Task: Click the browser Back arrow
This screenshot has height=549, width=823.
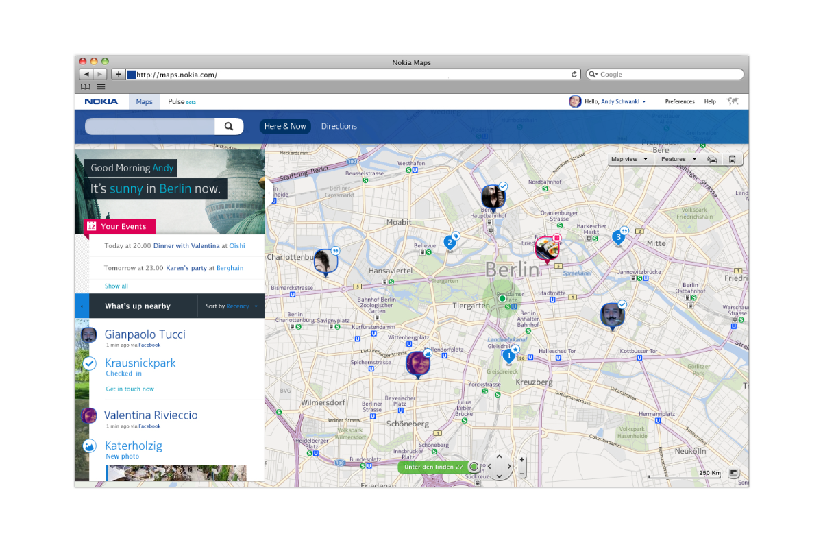Action: tap(86, 74)
